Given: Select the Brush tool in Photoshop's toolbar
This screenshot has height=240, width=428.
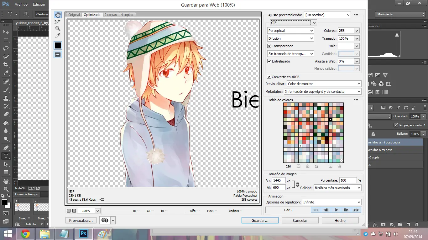Looking at the screenshot, I should click(6, 90).
